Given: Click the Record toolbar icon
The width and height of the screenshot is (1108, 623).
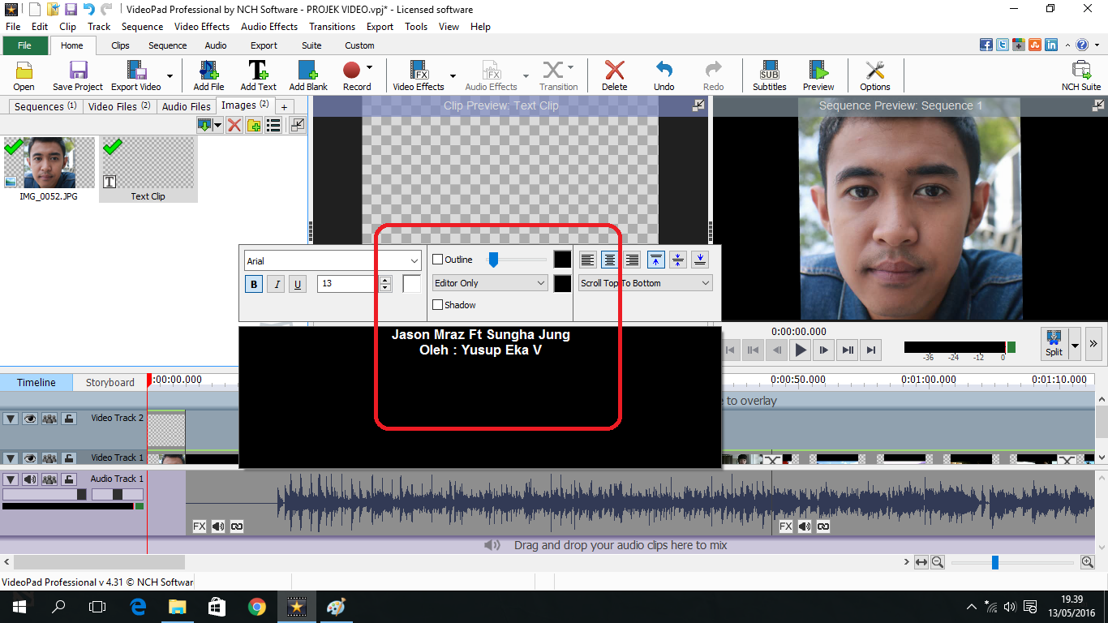Looking at the screenshot, I should click(352, 75).
